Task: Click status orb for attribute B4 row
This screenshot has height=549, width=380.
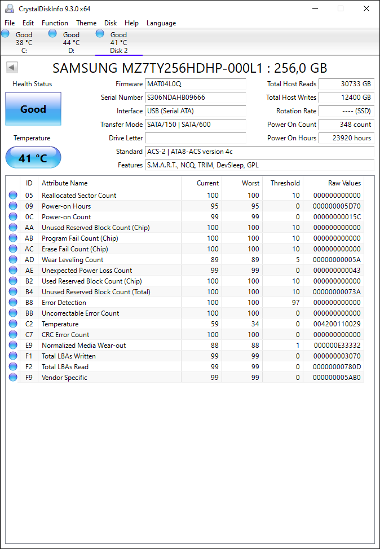Action: pos(13,291)
